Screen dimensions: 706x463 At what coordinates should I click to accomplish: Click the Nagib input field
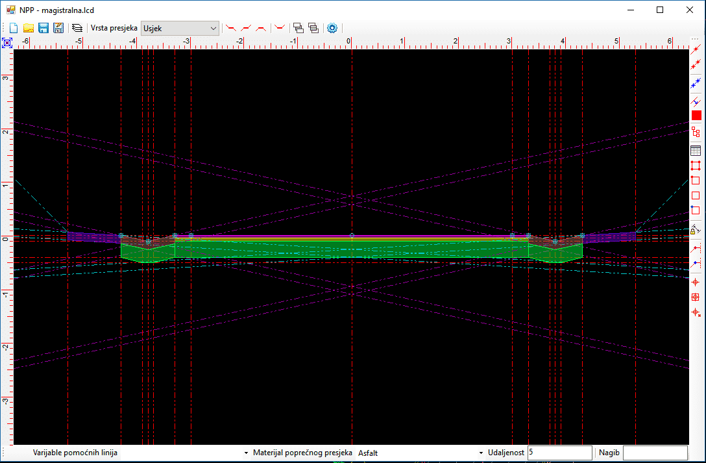(x=655, y=453)
